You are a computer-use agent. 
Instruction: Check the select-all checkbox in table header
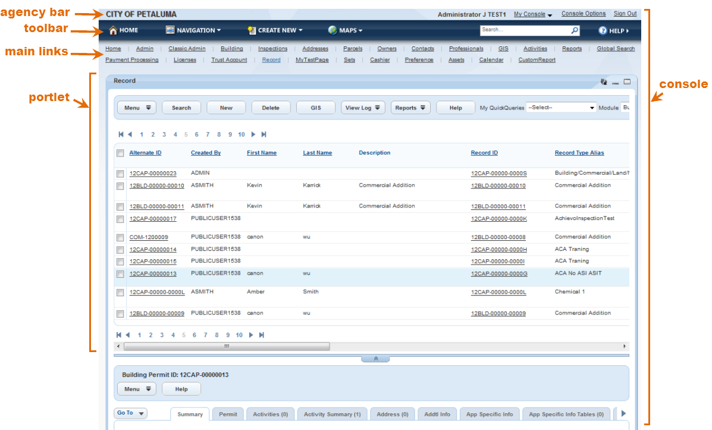(x=120, y=153)
